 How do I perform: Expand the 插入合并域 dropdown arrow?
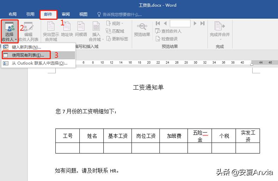(x=103, y=40)
